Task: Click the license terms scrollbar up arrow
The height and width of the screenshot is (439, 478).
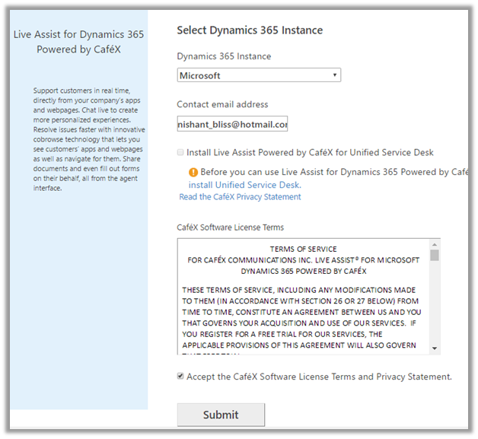Action: click(x=435, y=245)
